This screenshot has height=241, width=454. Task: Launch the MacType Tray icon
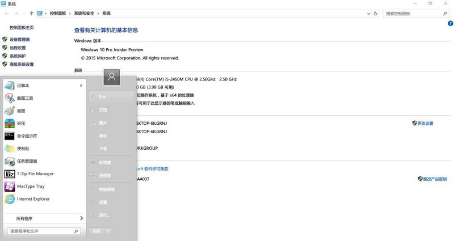click(x=10, y=187)
